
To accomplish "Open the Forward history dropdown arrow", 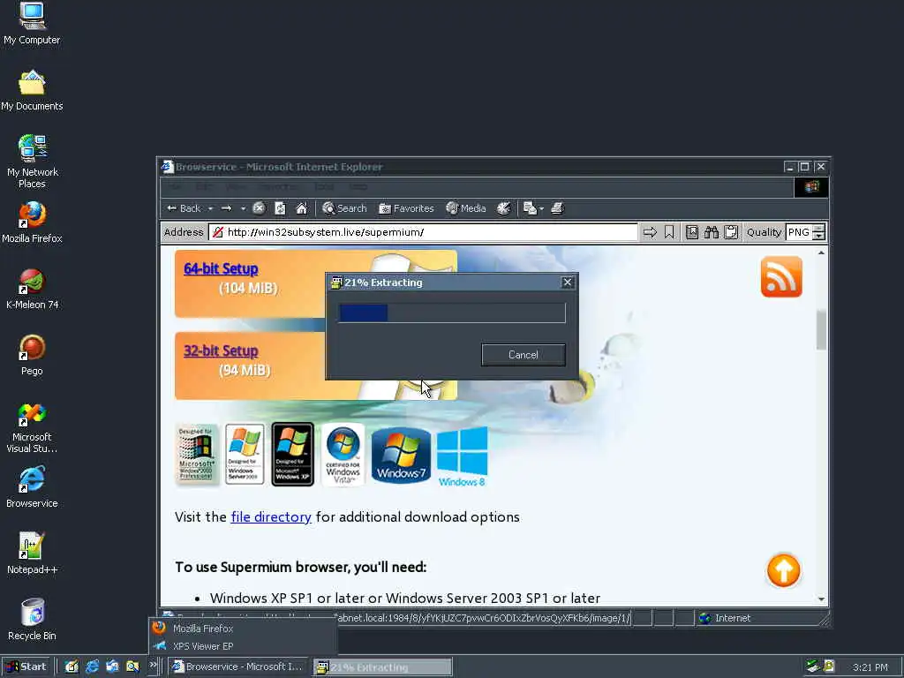I will [x=243, y=208].
